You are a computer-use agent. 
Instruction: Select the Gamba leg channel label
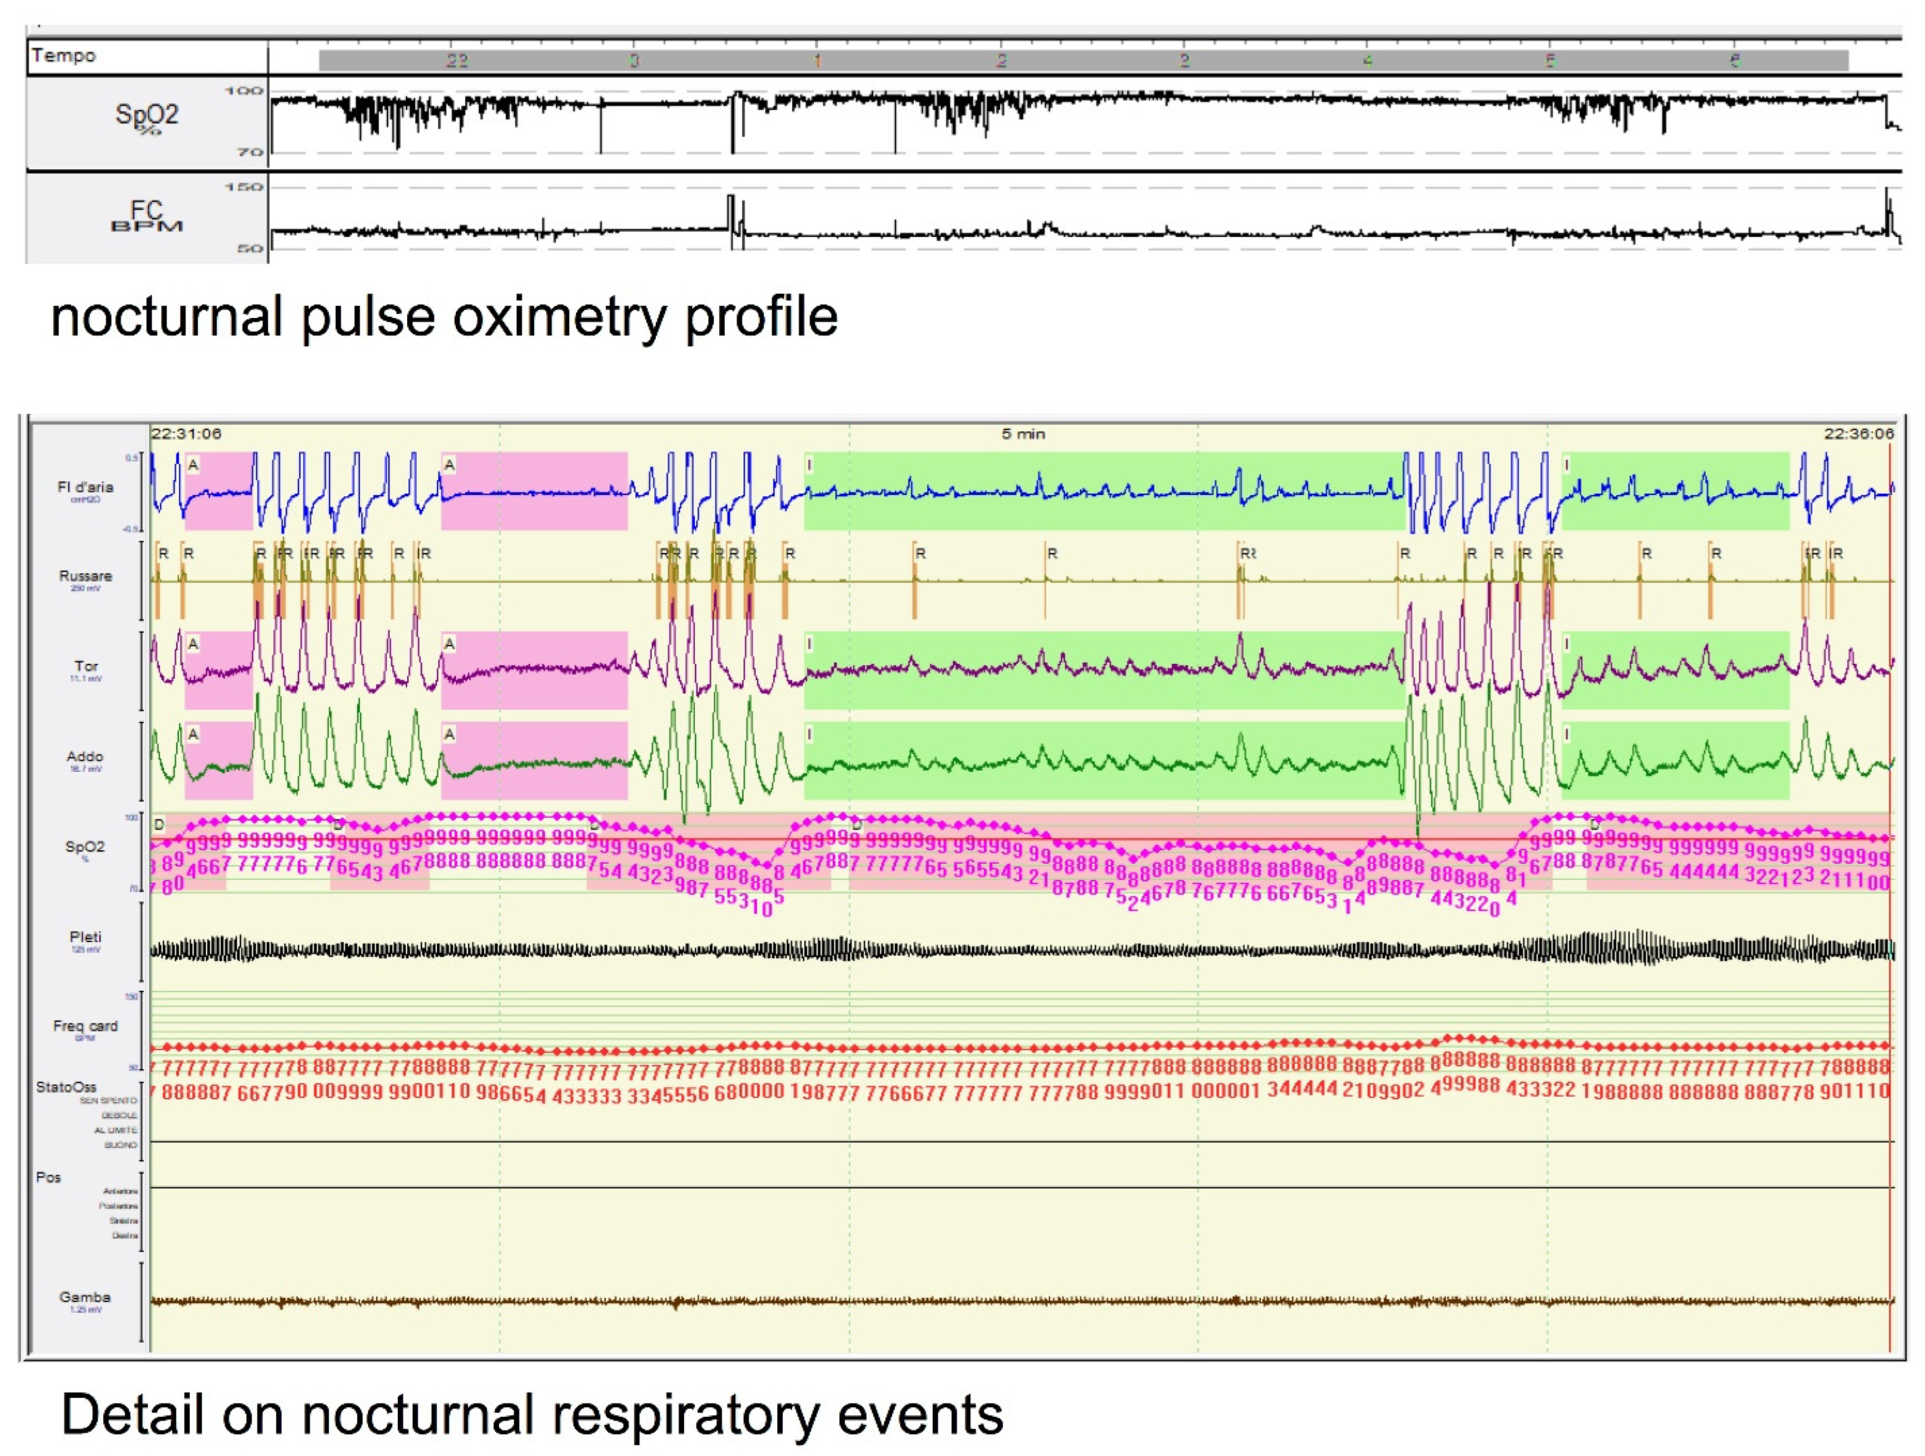pos(85,1297)
